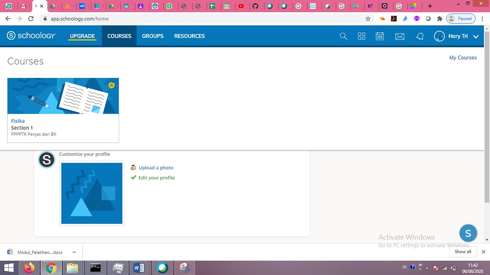Open the Schoology search icon
The width and height of the screenshot is (490, 275).
pyautogui.click(x=343, y=36)
